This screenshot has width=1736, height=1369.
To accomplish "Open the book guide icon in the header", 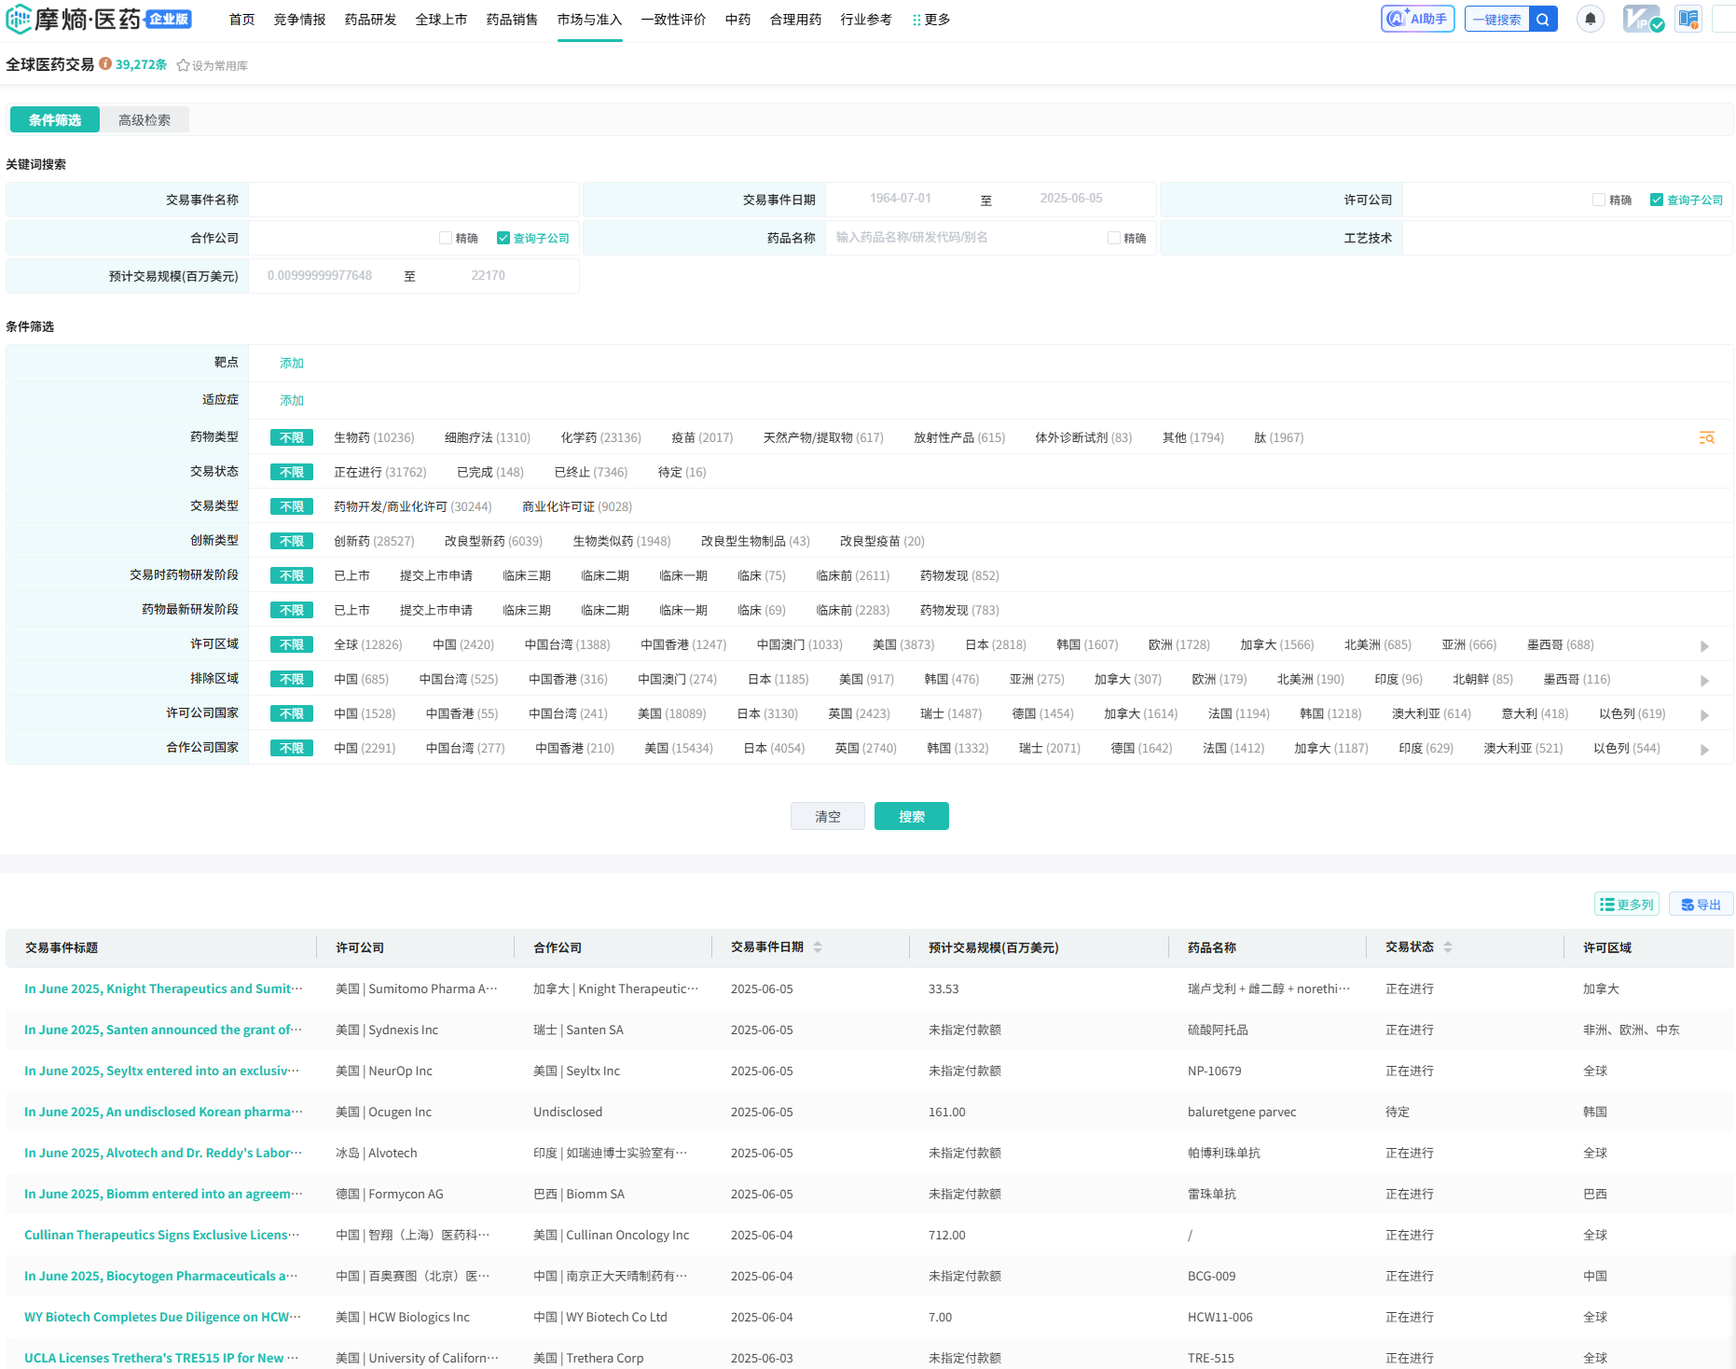I will 1688,19.
